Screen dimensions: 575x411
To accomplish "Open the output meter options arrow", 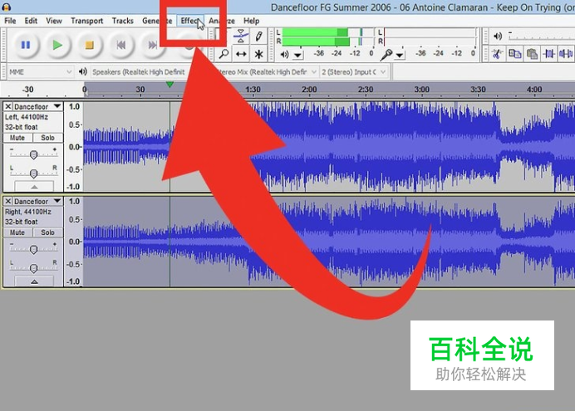I will (x=297, y=56).
